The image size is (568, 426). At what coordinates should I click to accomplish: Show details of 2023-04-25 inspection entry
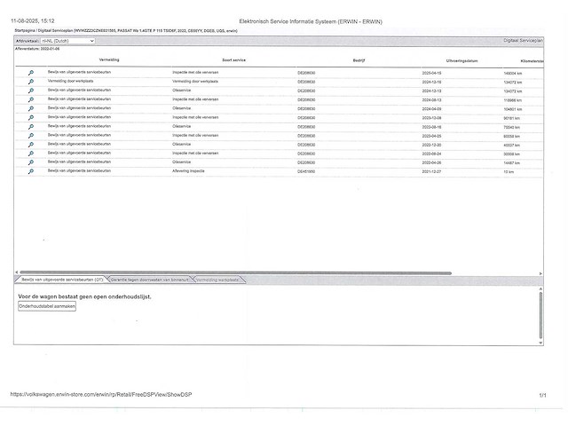tap(31, 135)
